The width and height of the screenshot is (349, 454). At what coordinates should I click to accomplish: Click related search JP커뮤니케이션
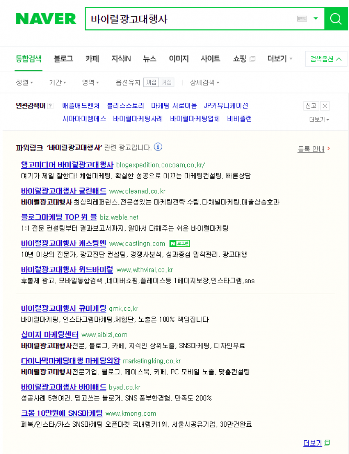(226, 106)
